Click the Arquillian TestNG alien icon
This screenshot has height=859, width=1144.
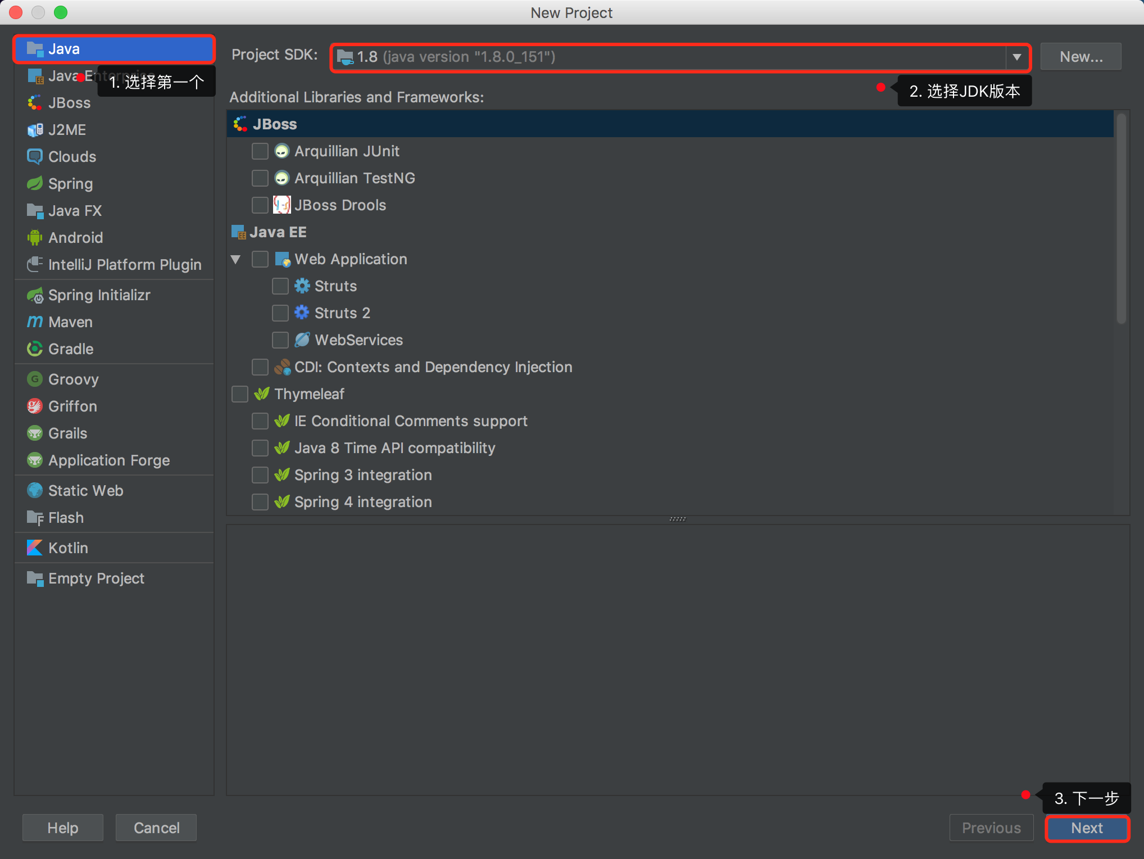click(282, 178)
